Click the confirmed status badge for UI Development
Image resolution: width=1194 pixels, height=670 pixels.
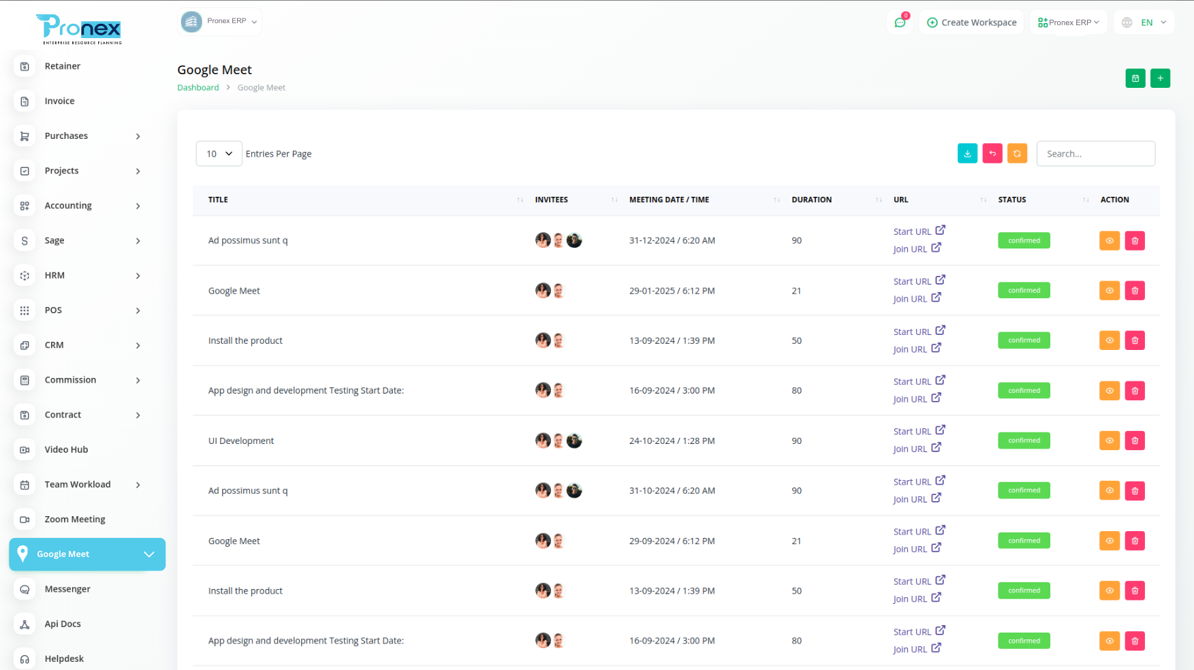coord(1024,441)
